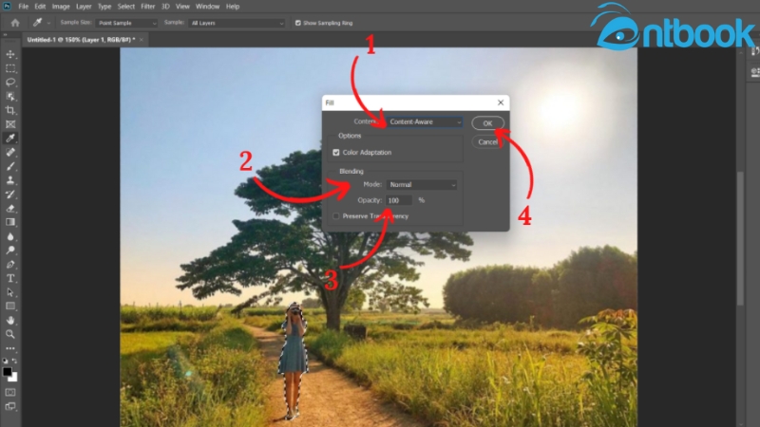Viewport: 760px width, 427px height.
Task: Open the Filter menu
Action: coord(148,7)
